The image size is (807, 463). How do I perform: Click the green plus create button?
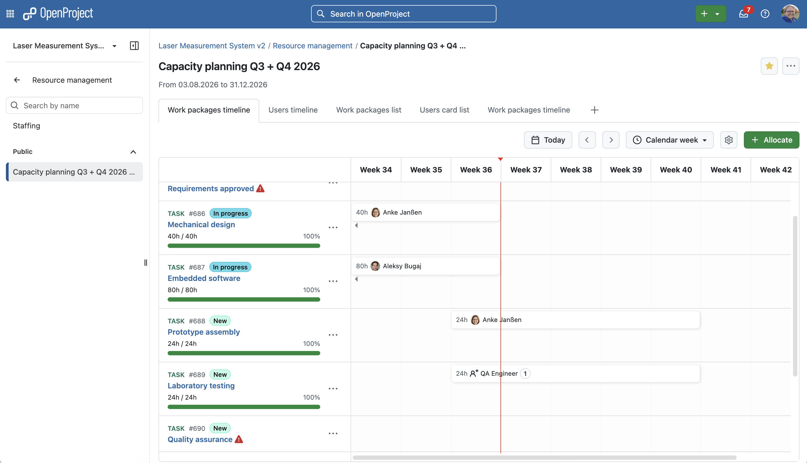pos(711,14)
